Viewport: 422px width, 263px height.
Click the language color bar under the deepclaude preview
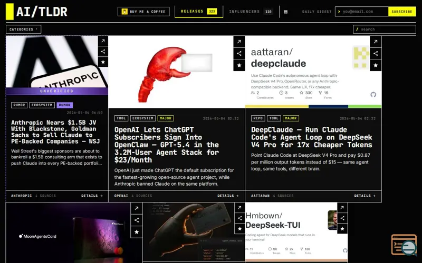[313, 107]
